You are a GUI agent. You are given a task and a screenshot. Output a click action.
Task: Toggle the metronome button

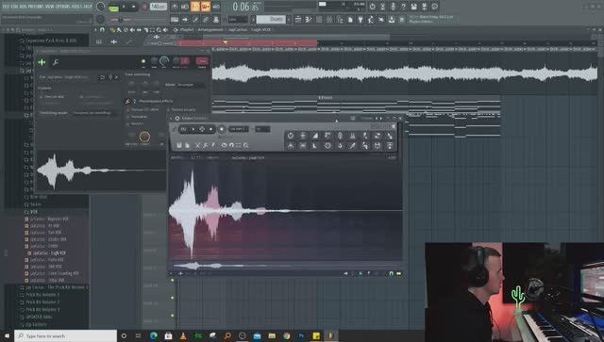(175, 7)
